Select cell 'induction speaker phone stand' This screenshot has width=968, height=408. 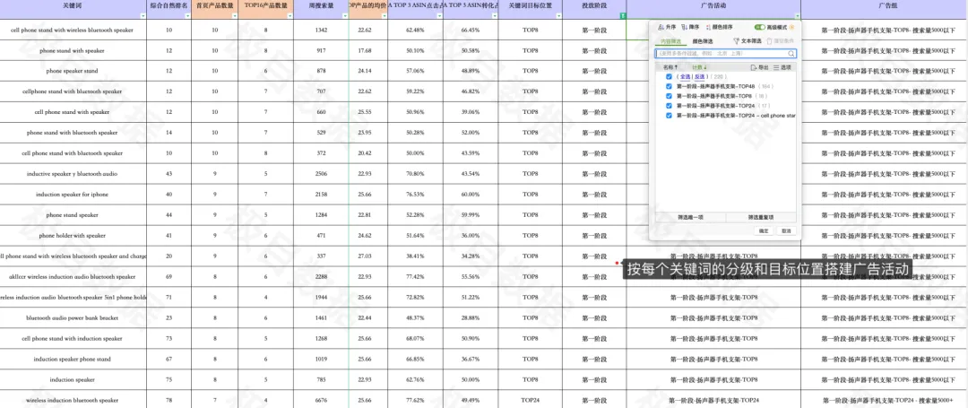click(x=73, y=360)
